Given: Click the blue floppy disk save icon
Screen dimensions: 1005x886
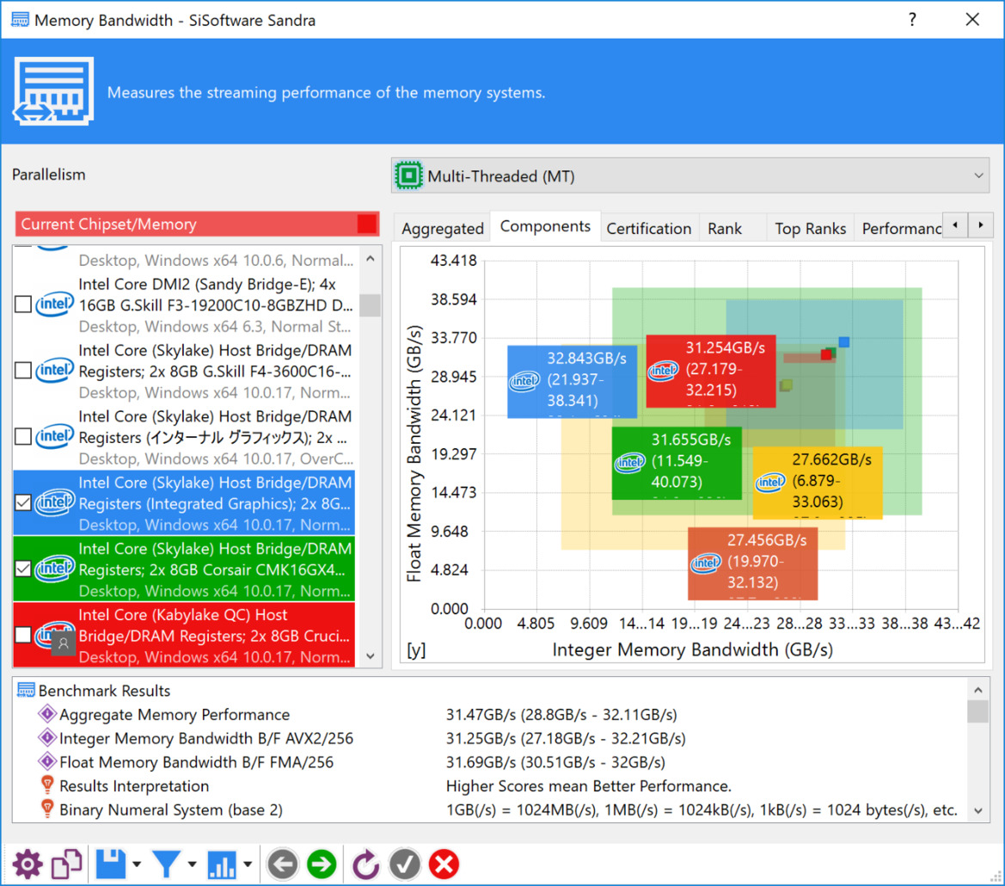Looking at the screenshot, I should click(x=111, y=864).
